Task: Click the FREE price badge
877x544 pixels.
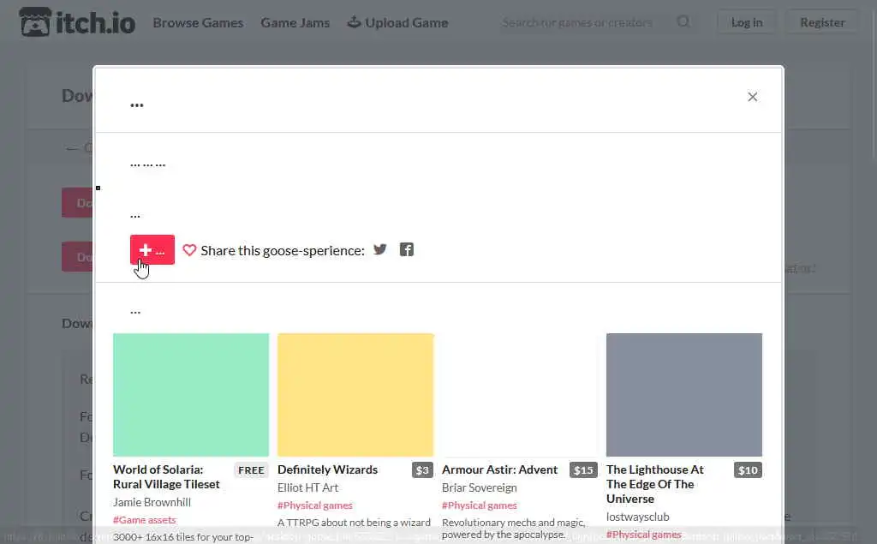Action: (x=251, y=470)
